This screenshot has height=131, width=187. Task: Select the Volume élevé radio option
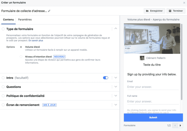21,47
